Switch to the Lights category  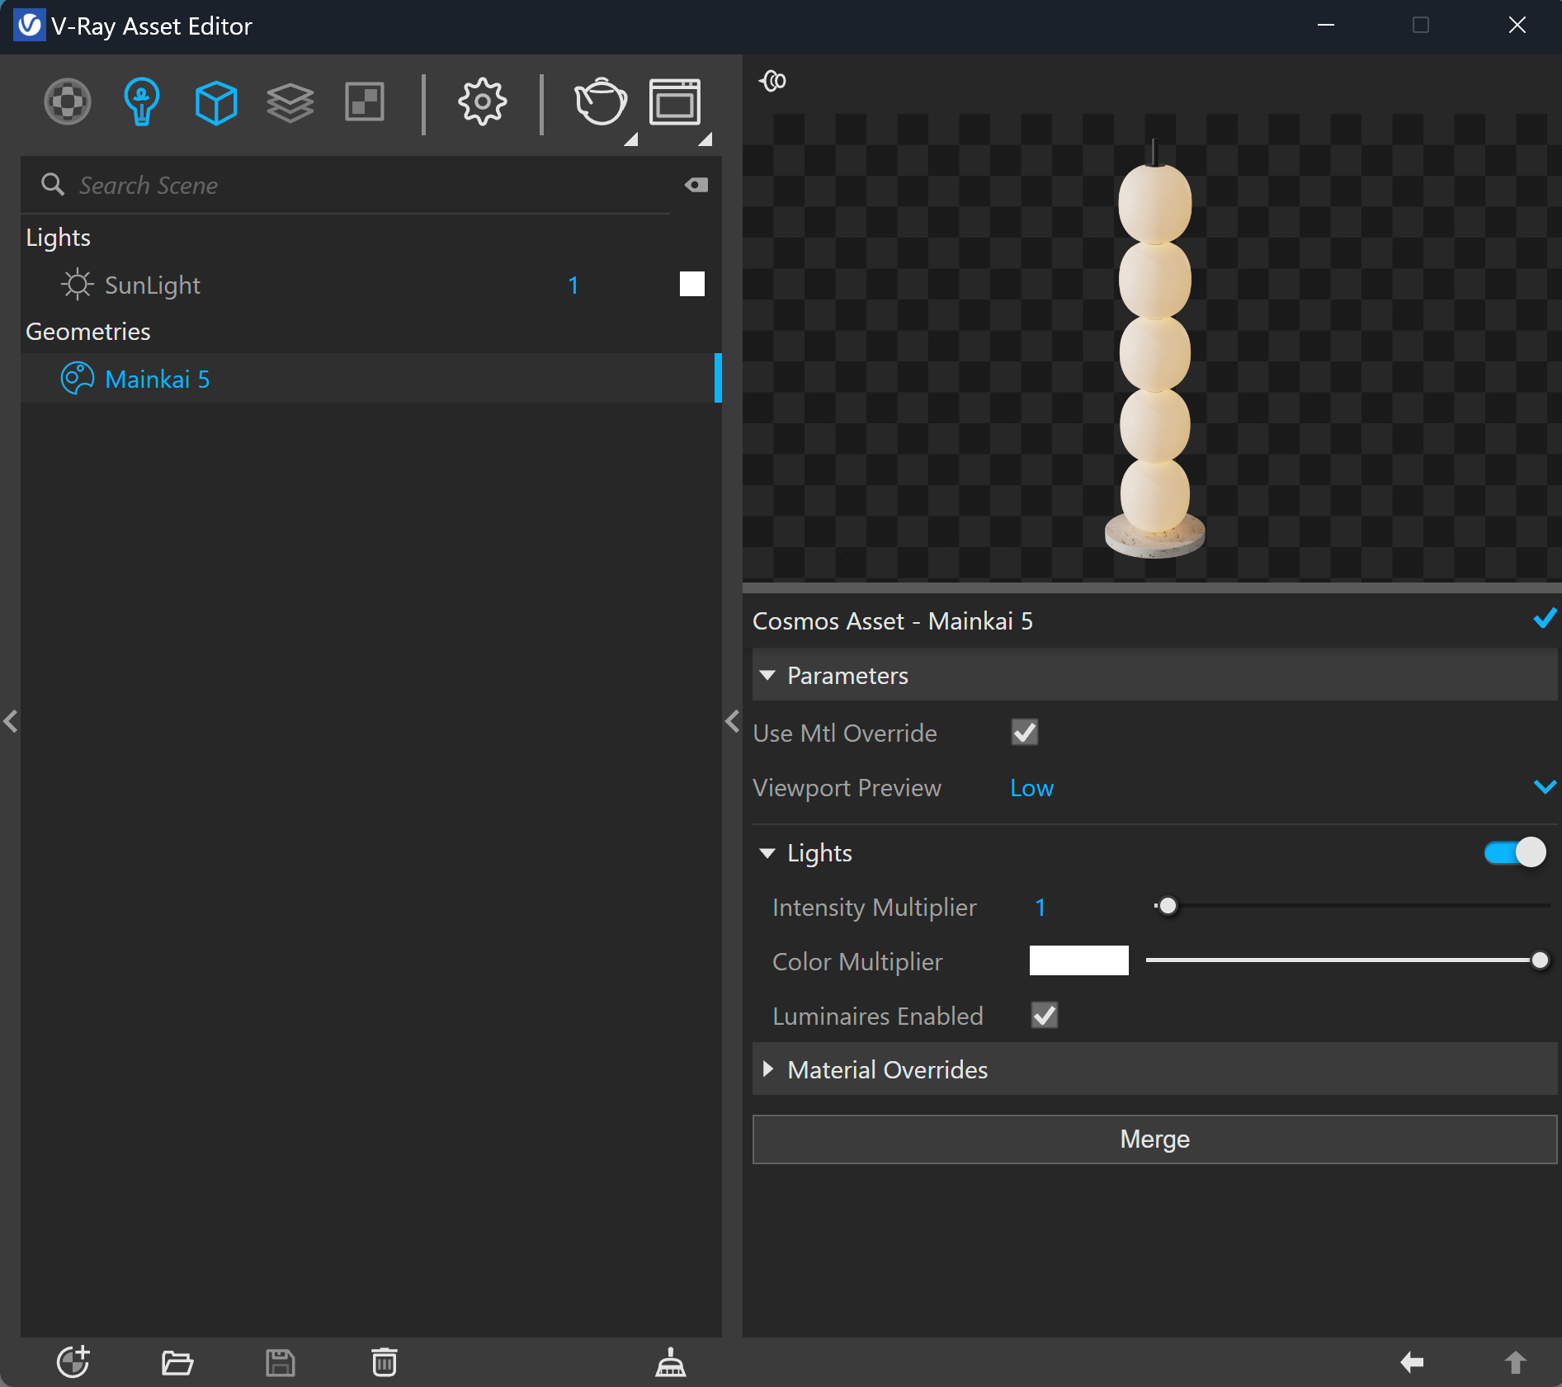pos(142,102)
